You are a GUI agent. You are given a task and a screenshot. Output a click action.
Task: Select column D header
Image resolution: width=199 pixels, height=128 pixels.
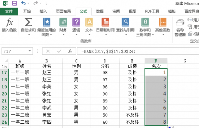tap(105, 61)
